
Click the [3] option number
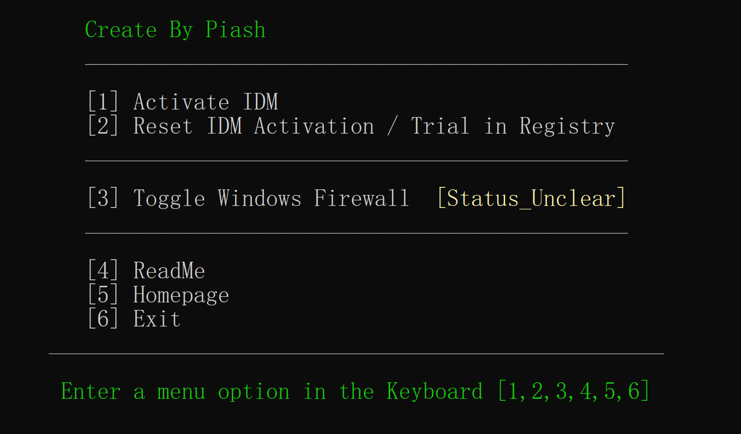tap(103, 198)
